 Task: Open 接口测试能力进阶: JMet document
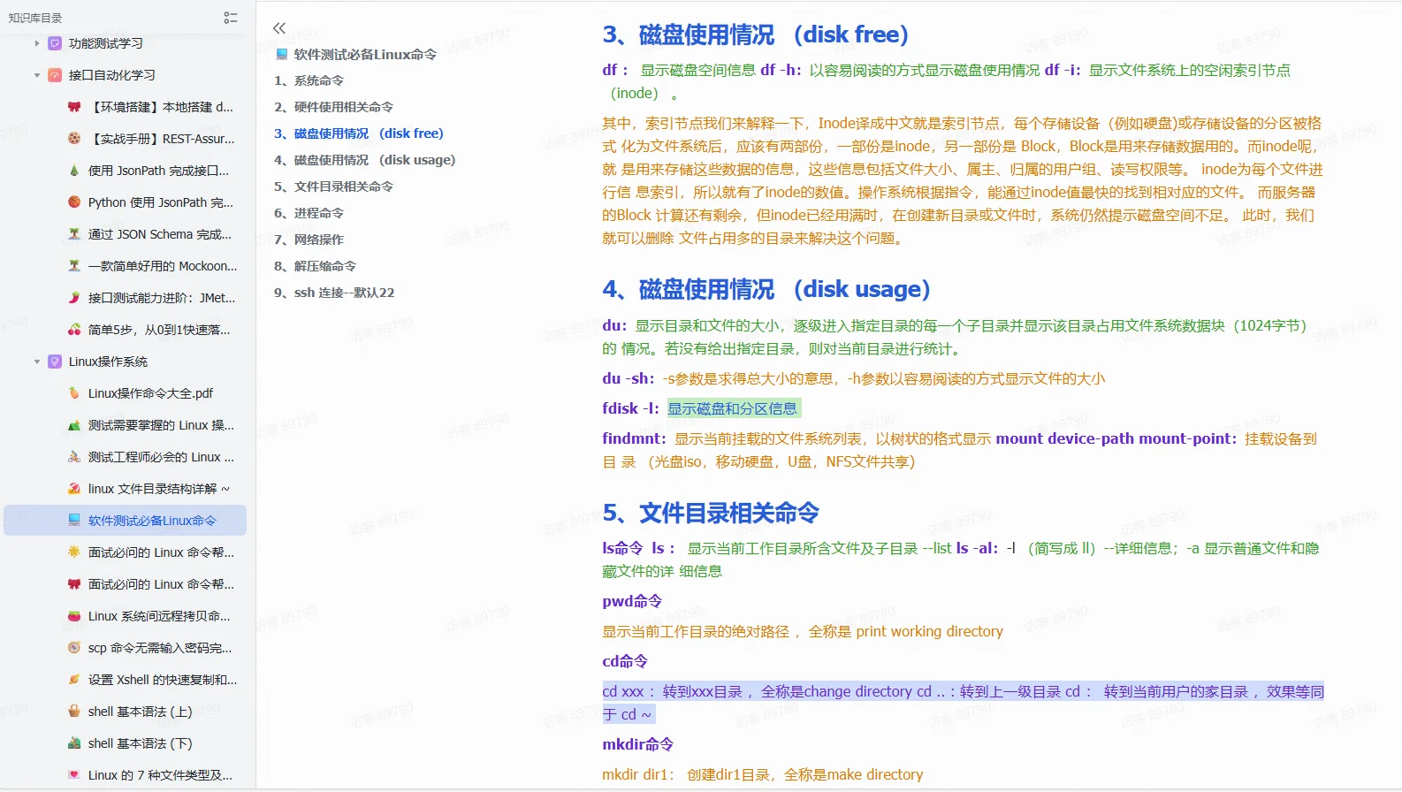pyautogui.click(x=162, y=298)
